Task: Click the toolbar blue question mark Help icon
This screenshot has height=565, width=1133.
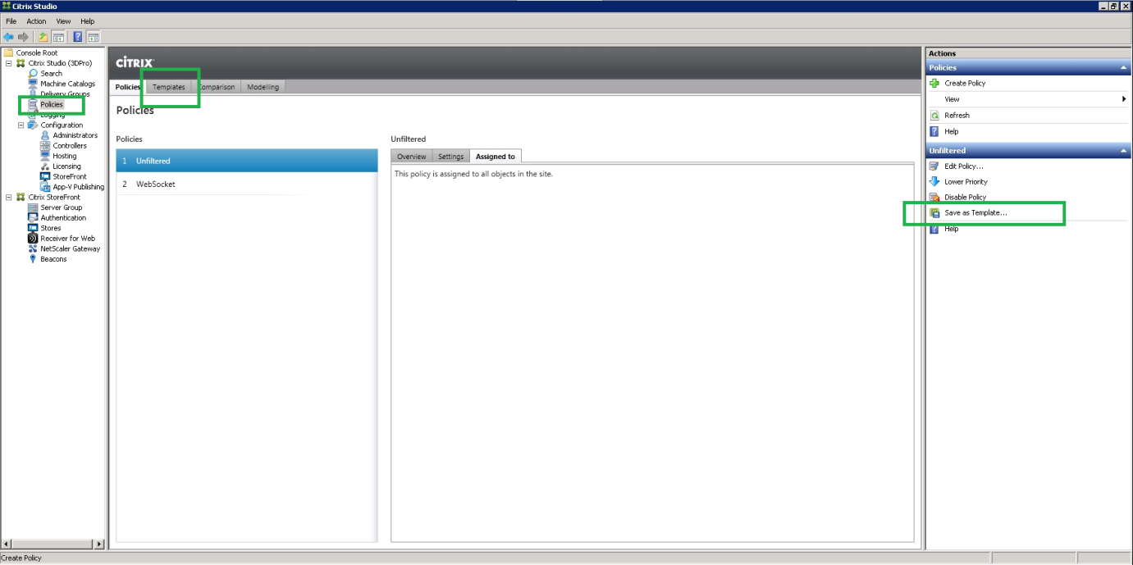Action: pyautogui.click(x=77, y=37)
